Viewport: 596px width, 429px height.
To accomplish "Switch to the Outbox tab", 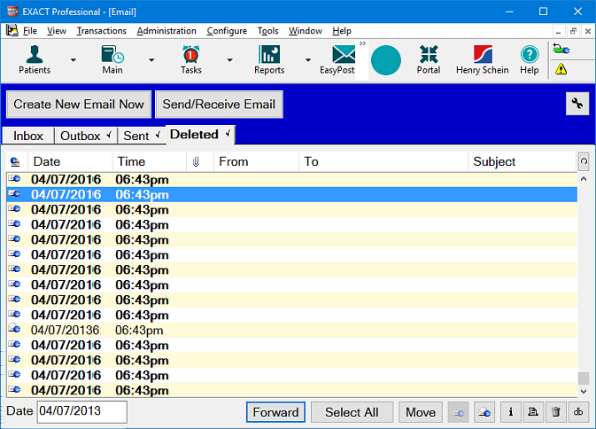I will pos(85,136).
